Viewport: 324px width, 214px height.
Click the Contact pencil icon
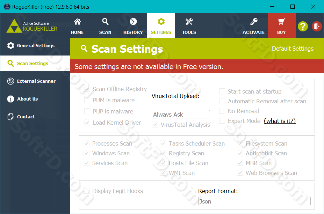tap(10, 117)
